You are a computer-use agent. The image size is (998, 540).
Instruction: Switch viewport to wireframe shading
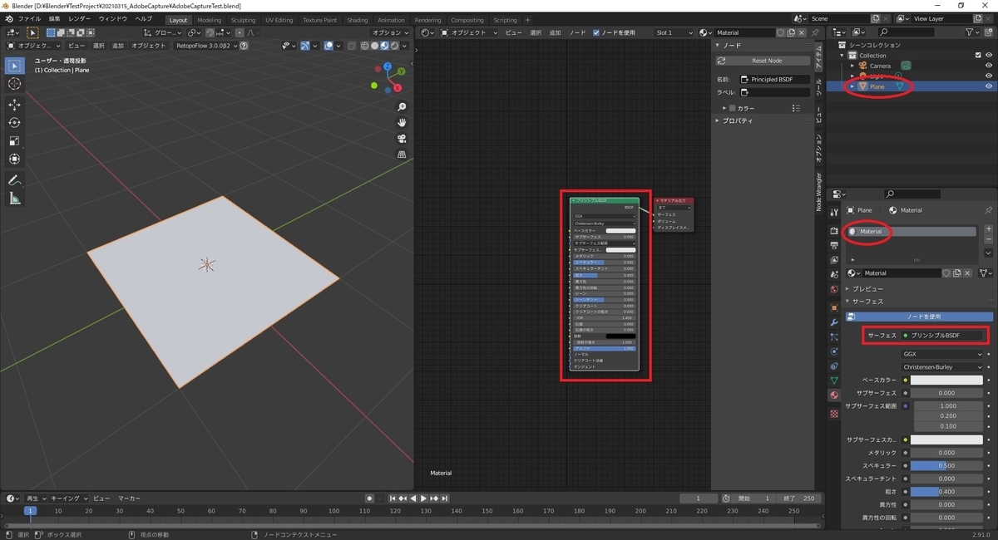[365, 46]
